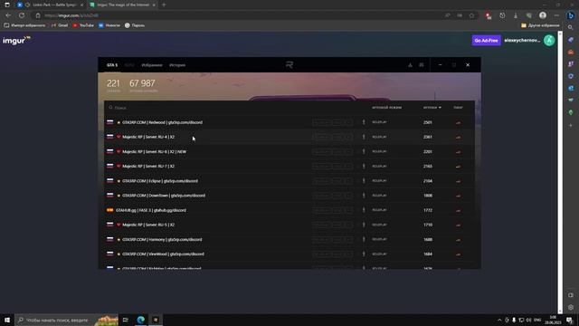This screenshot has height=326, width=579.
Task: Open the launcher settings icon
Action: point(422,65)
